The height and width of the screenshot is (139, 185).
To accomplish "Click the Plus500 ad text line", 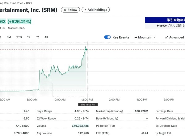I will click(x=171, y=26).
